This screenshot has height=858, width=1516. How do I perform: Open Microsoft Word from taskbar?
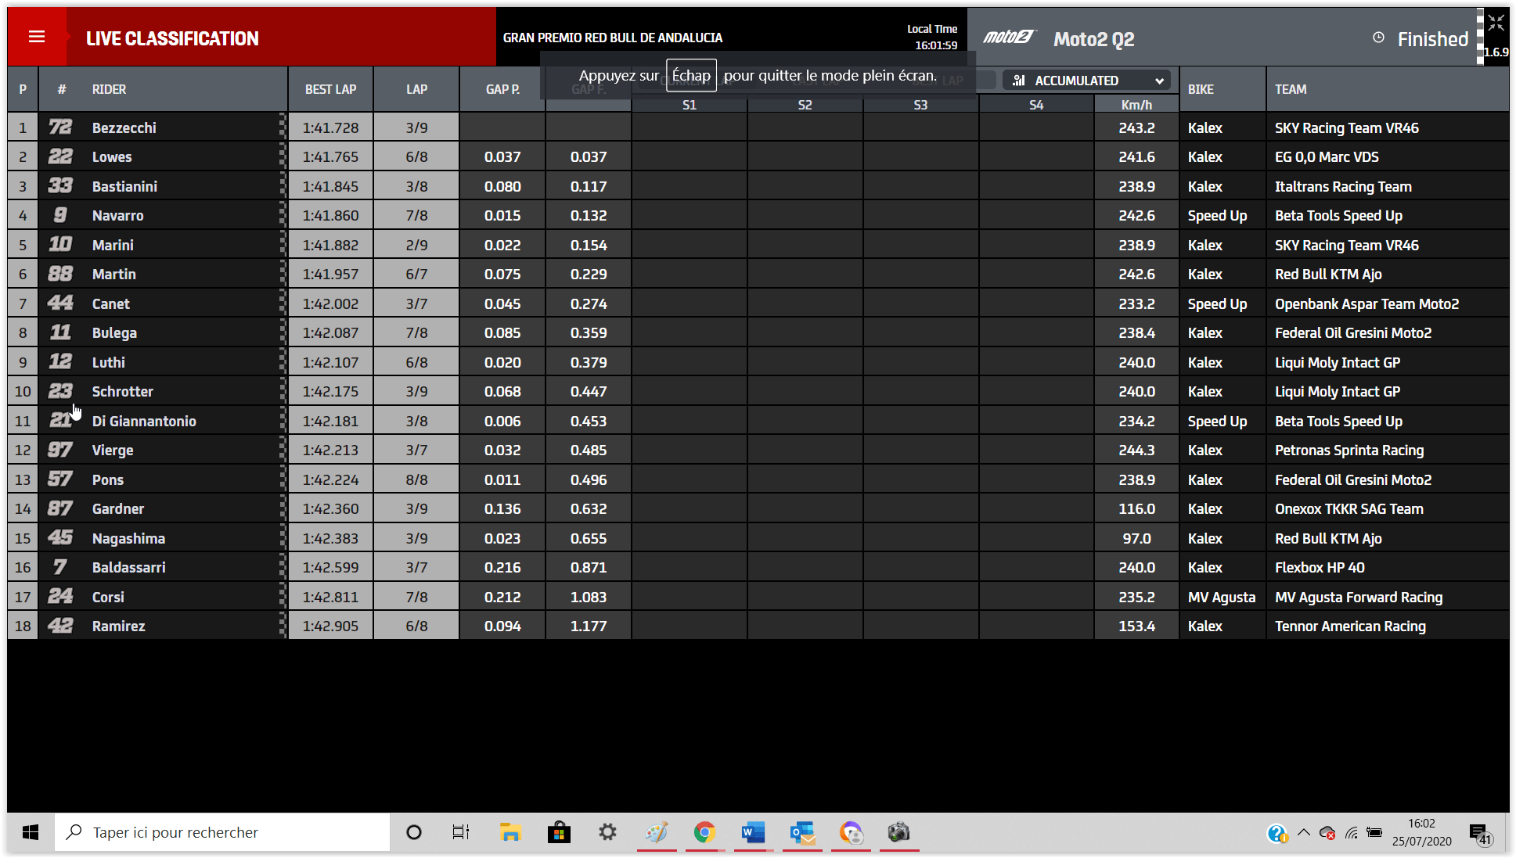[x=753, y=832]
